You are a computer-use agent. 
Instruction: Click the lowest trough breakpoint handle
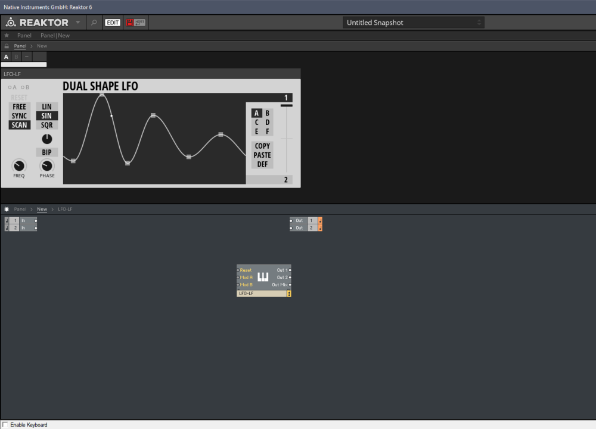pos(128,163)
